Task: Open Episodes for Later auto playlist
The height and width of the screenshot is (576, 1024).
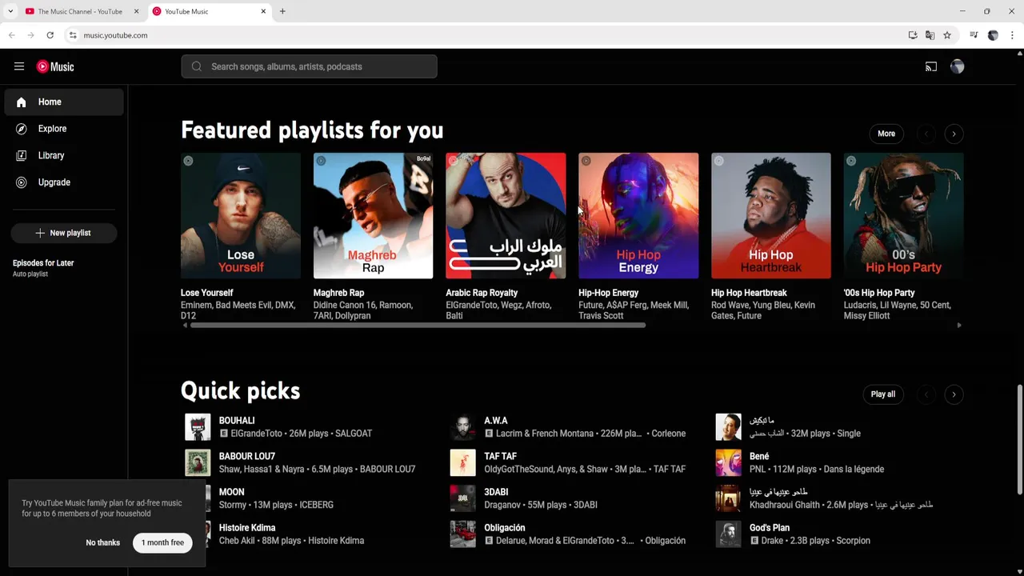Action: (64, 268)
